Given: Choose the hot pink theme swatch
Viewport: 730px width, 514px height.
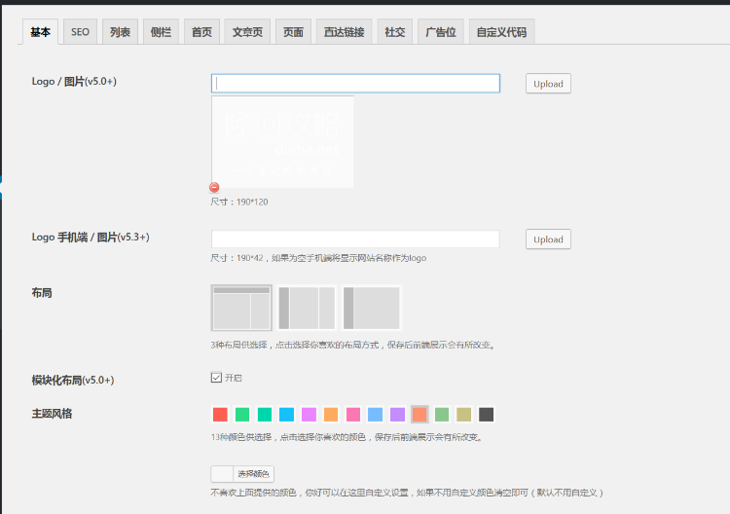Looking at the screenshot, I should click(353, 415).
